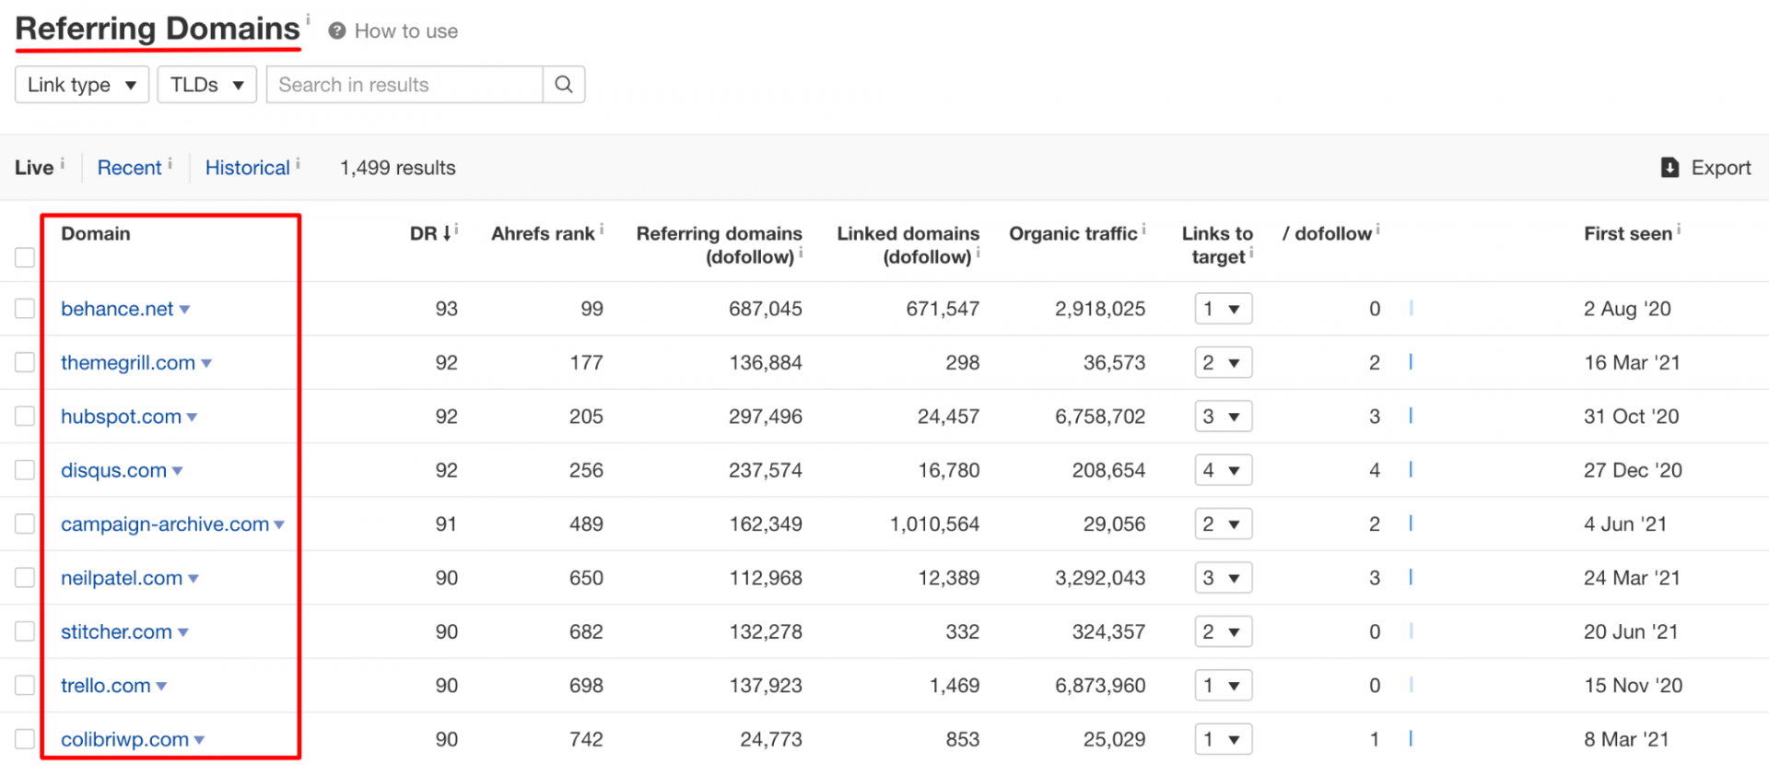Click the dofollow bar for themegrill.com
The image size is (1769, 765).
point(1411,361)
